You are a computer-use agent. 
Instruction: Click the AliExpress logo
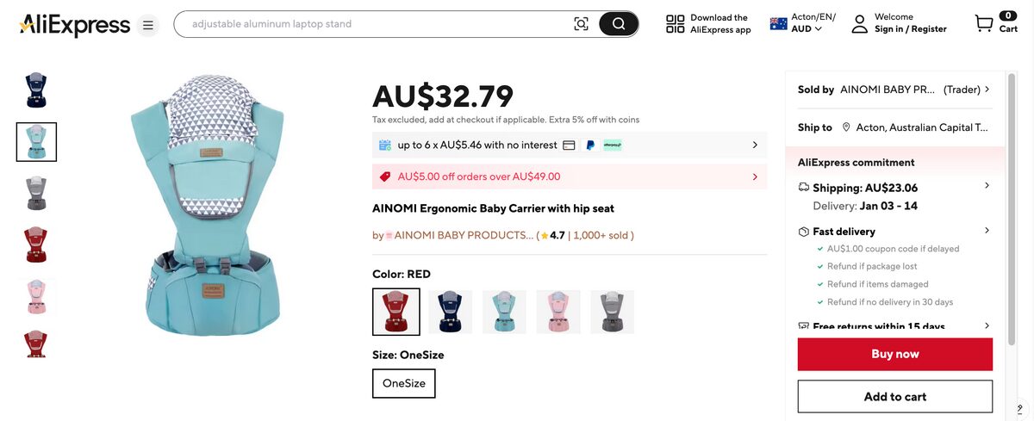tap(74, 25)
